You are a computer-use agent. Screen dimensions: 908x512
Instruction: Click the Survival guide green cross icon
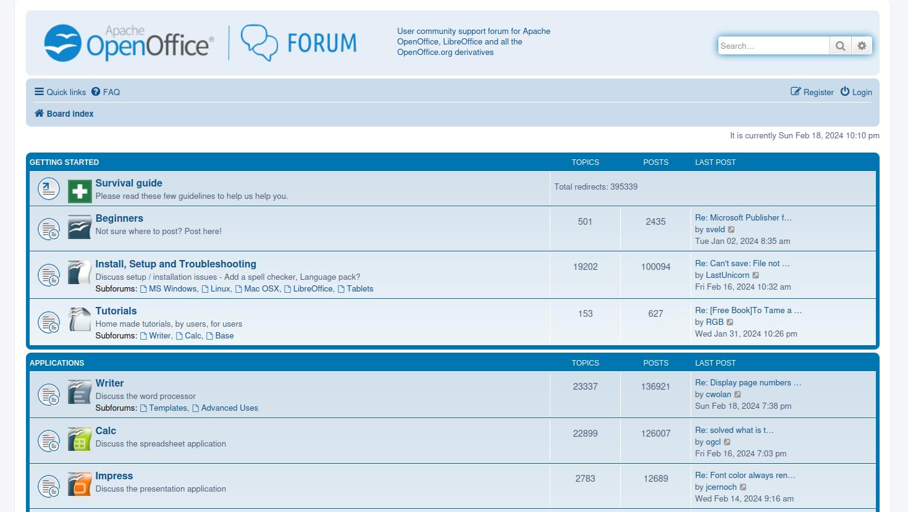click(x=80, y=191)
